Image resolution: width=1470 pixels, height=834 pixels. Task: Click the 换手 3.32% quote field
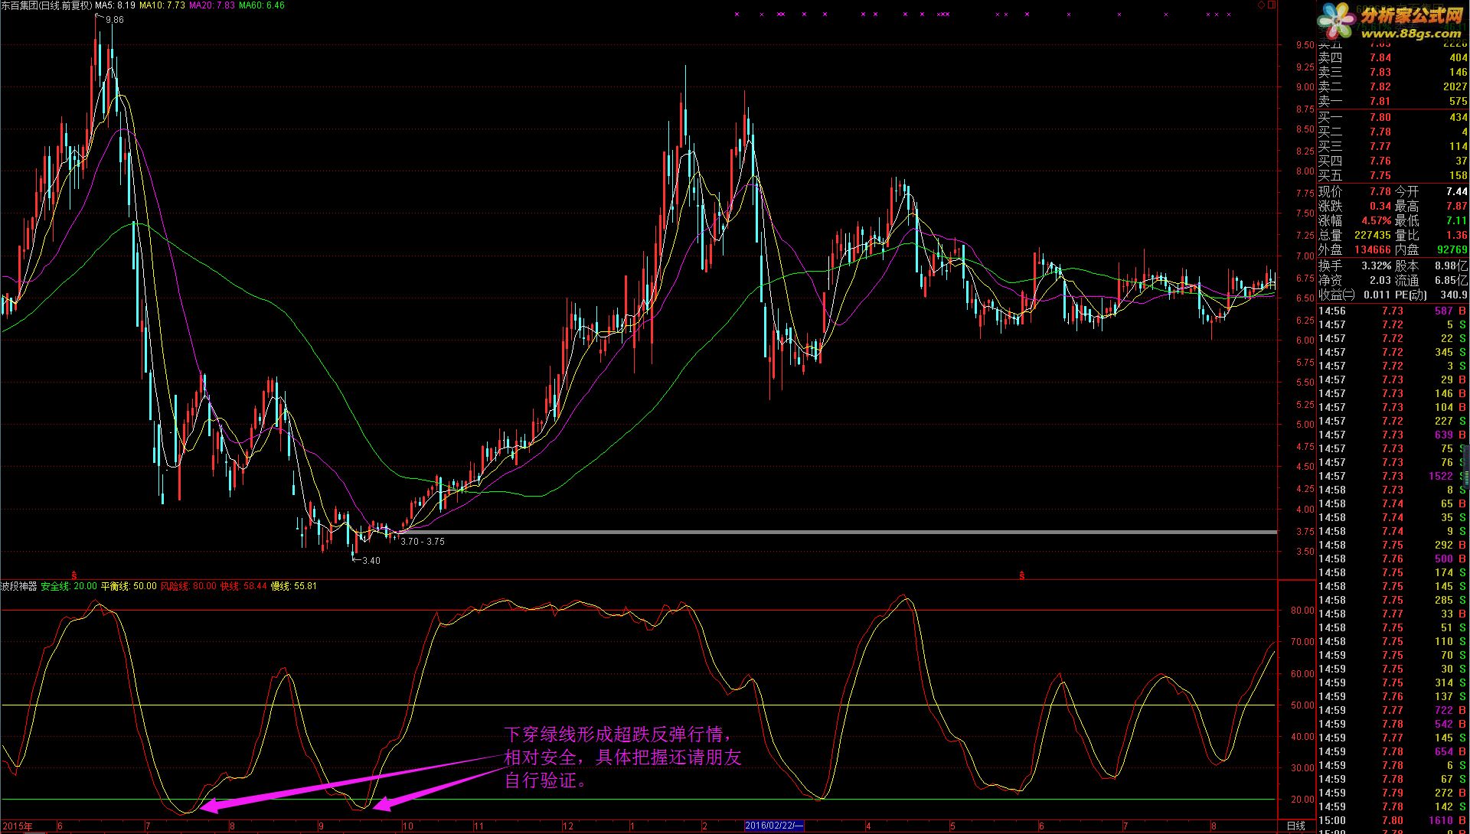coord(1354,266)
